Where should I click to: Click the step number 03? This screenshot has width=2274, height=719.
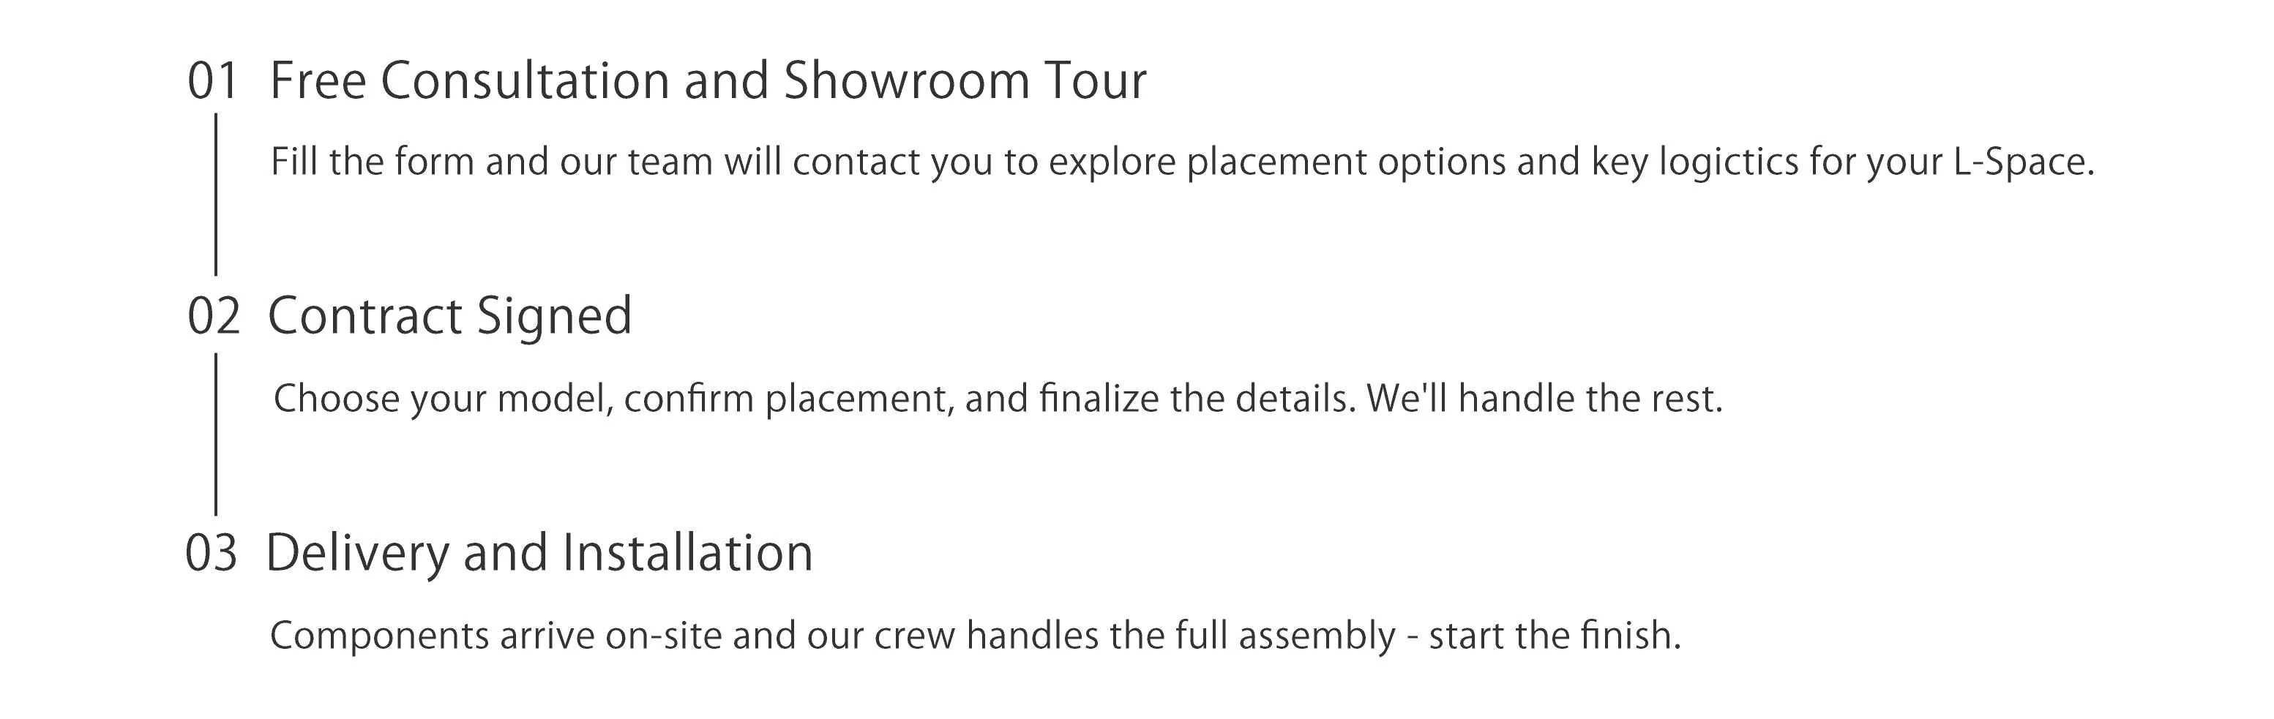point(211,554)
